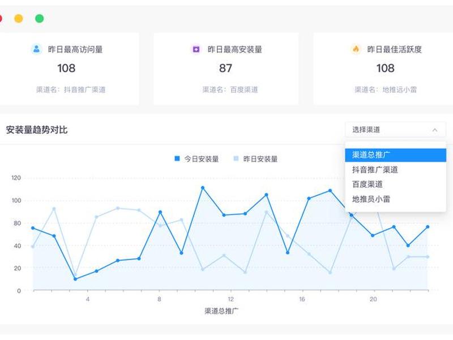Image resolution: width=453 pixels, height=340 pixels.
Task: Click the yellow minimize window button
Action: click(x=19, y=19)
